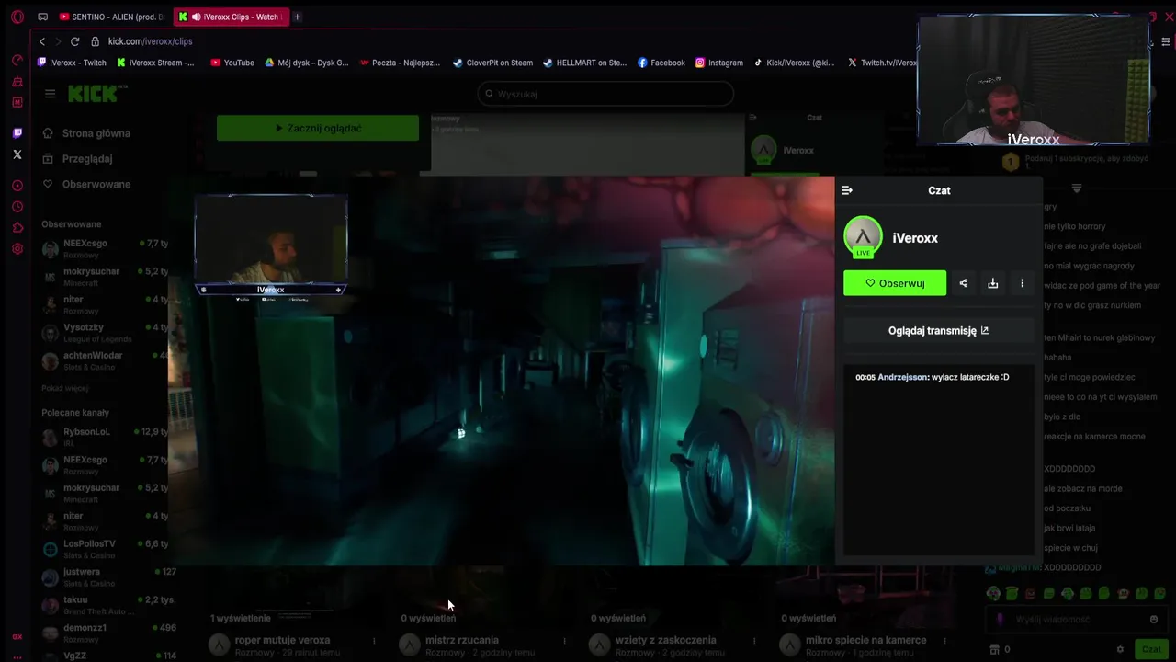The height and width of the screenshot is (662, 1176).
Task: Open the clip titled wziety z zaskoczenia
Action: (x=664, y=640)
